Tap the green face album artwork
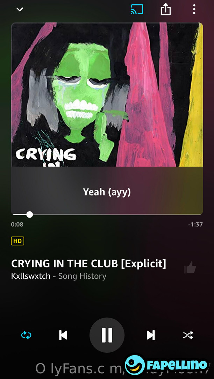The width and height of the screenshot is (214, 379). [x=107, y=94]
